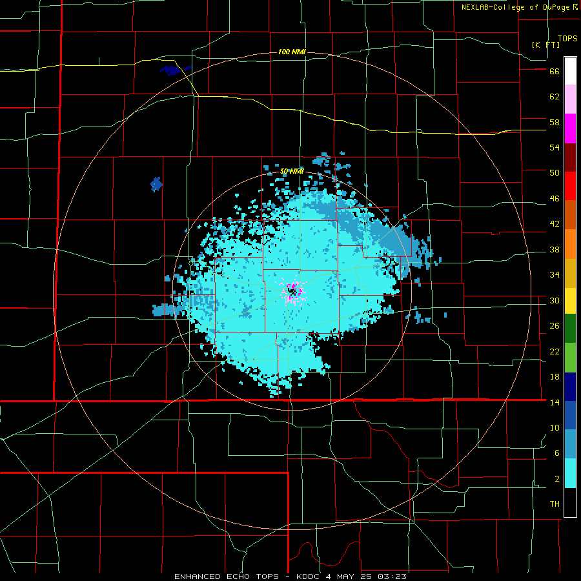Click the 'TOPS' legend heading

(567, 39)
